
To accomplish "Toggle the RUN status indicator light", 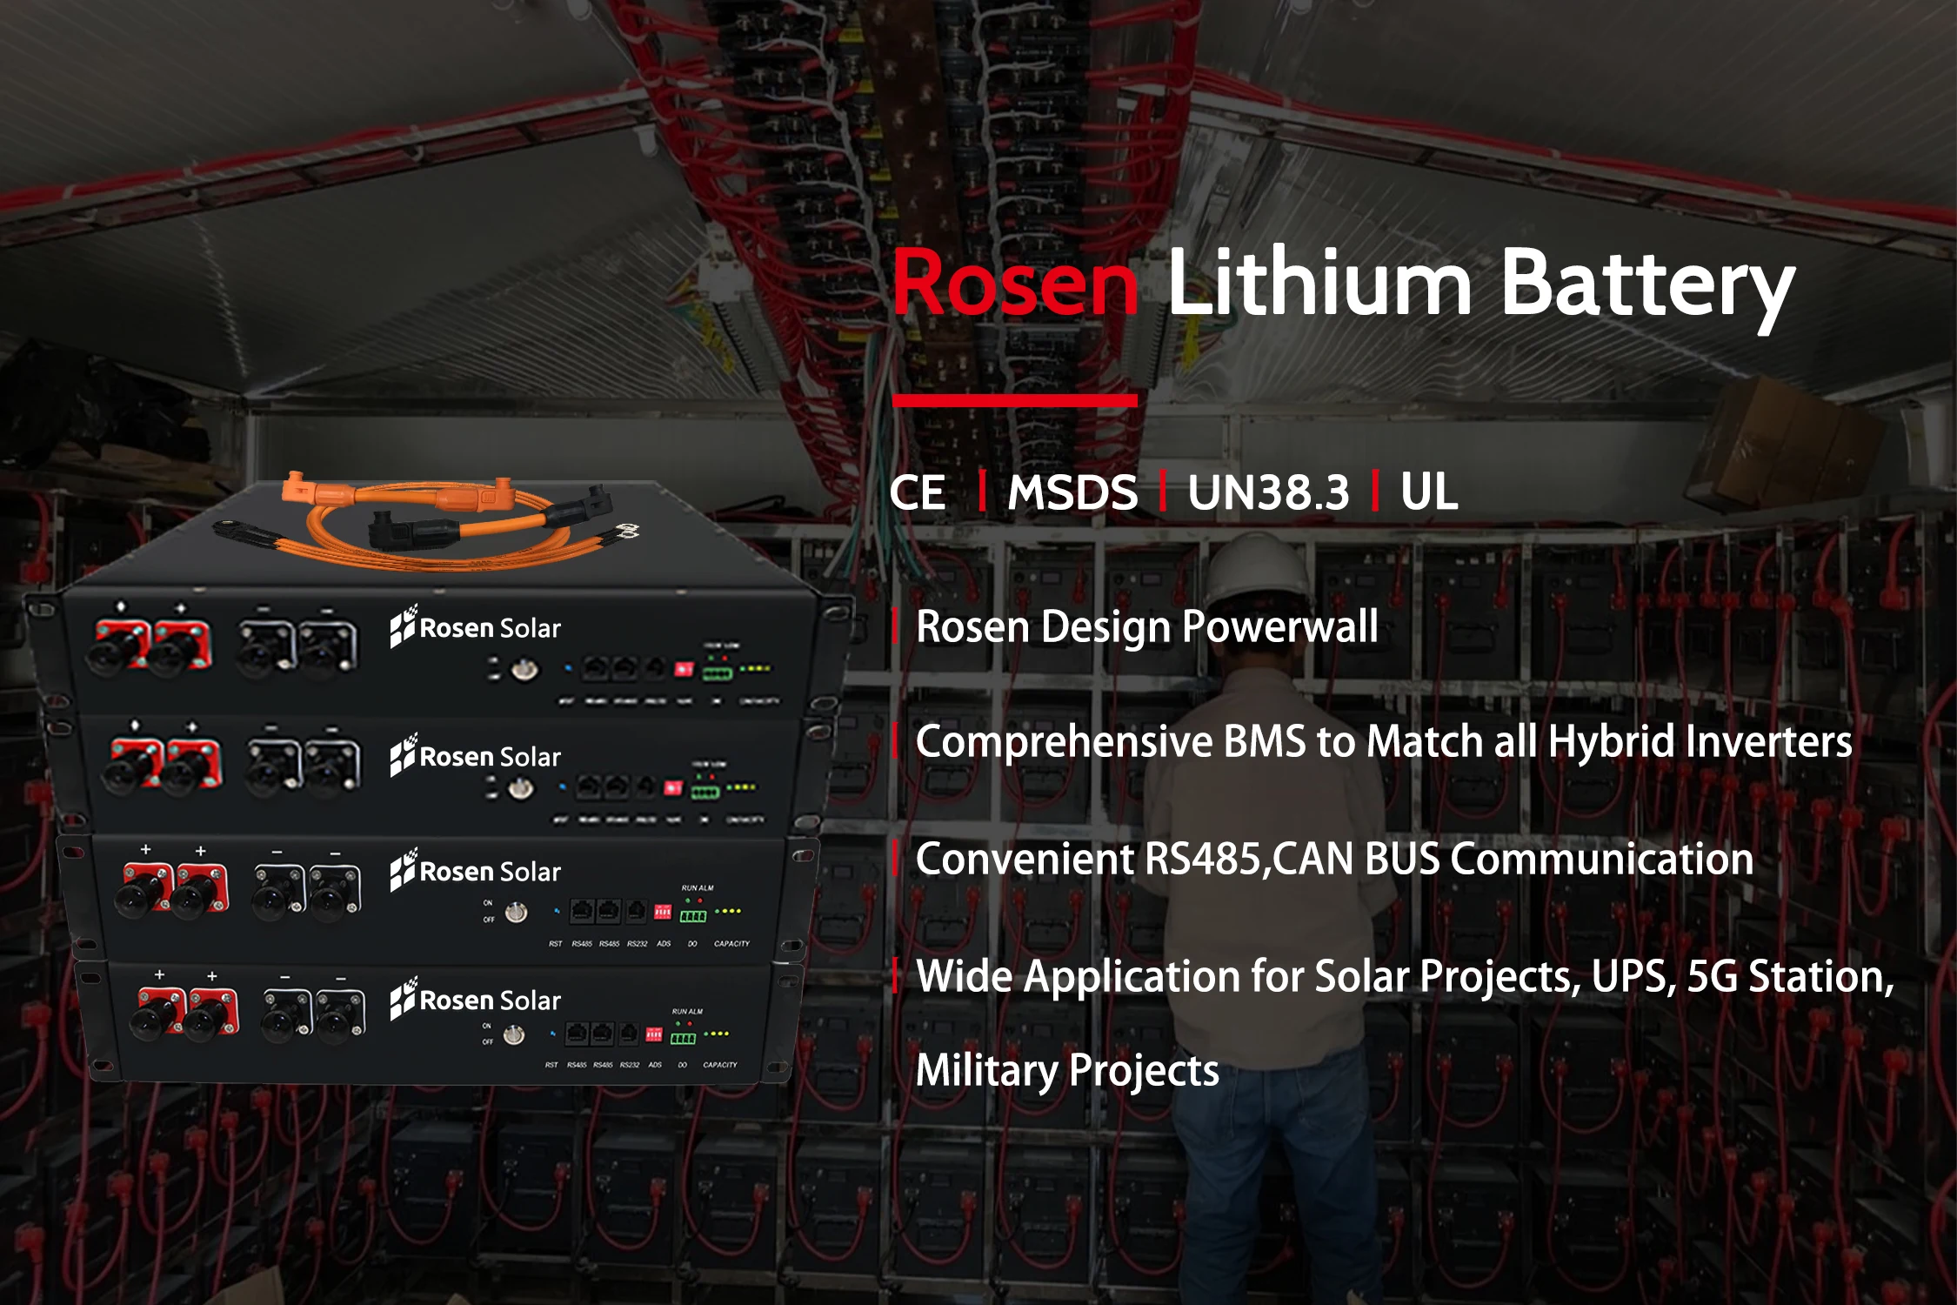I will tap(687, 900).
